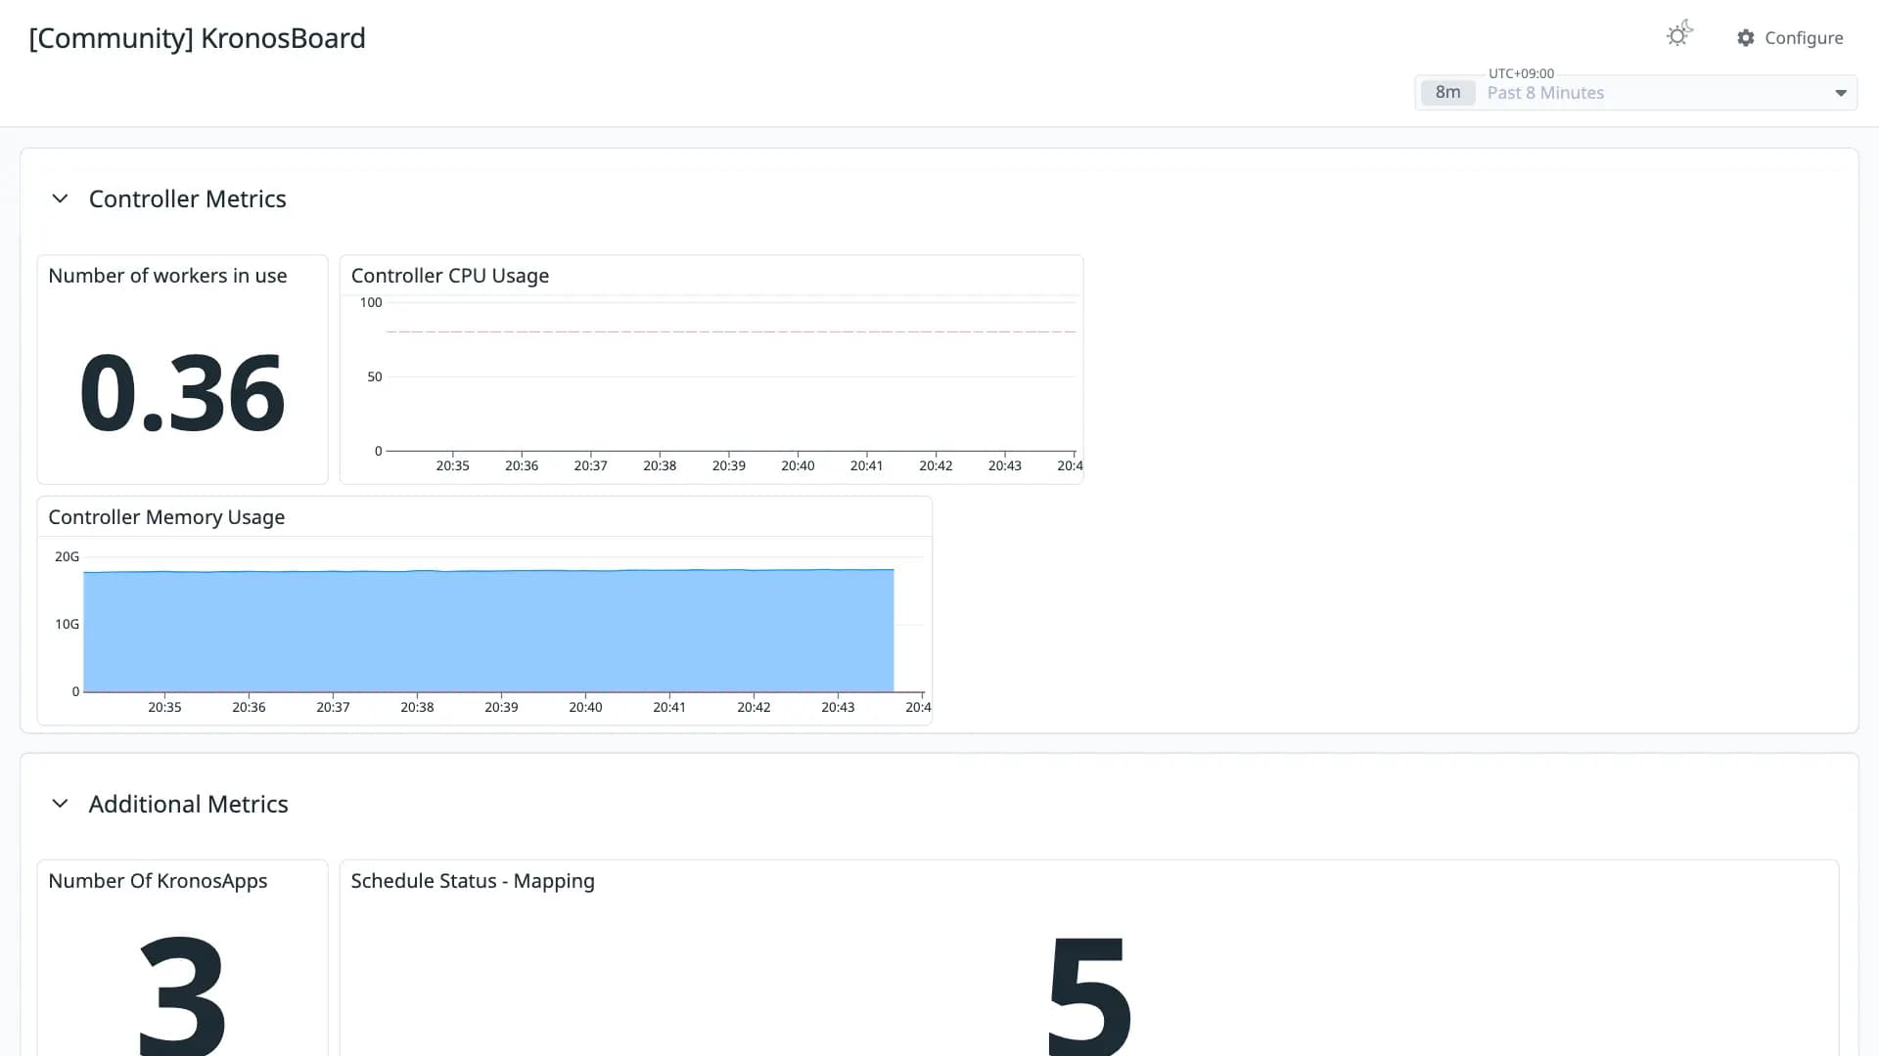Click the Configure gear icon
Screen dimensions: 1879x1056
tap(1746, 38)
